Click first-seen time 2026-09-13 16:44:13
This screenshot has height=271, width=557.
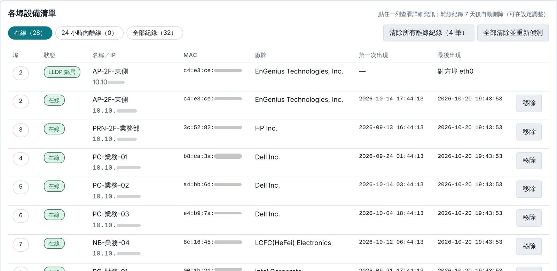(x=391, y=128)
